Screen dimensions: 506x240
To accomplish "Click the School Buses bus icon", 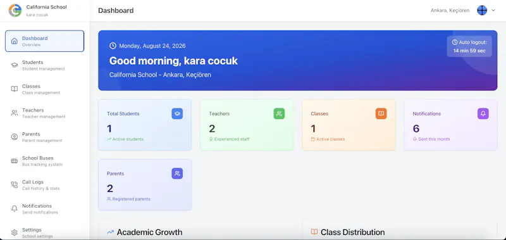I will pos(14,161).
